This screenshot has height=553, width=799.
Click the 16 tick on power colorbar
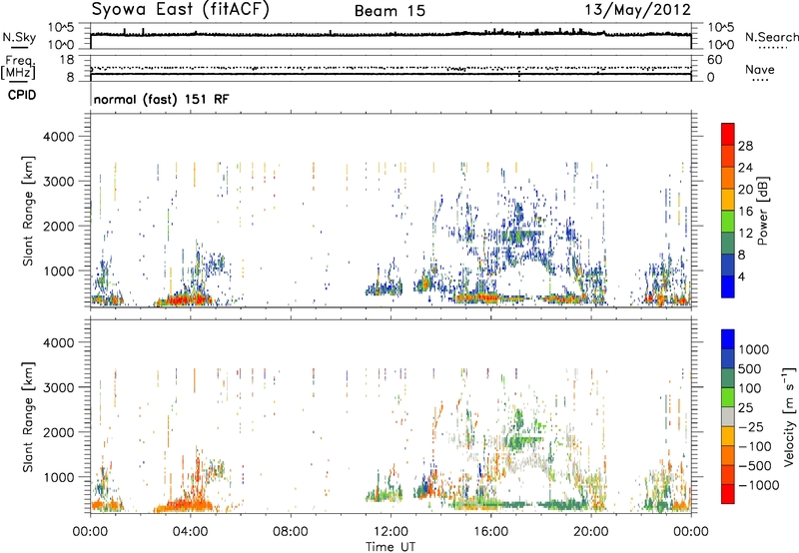(745, 212)
